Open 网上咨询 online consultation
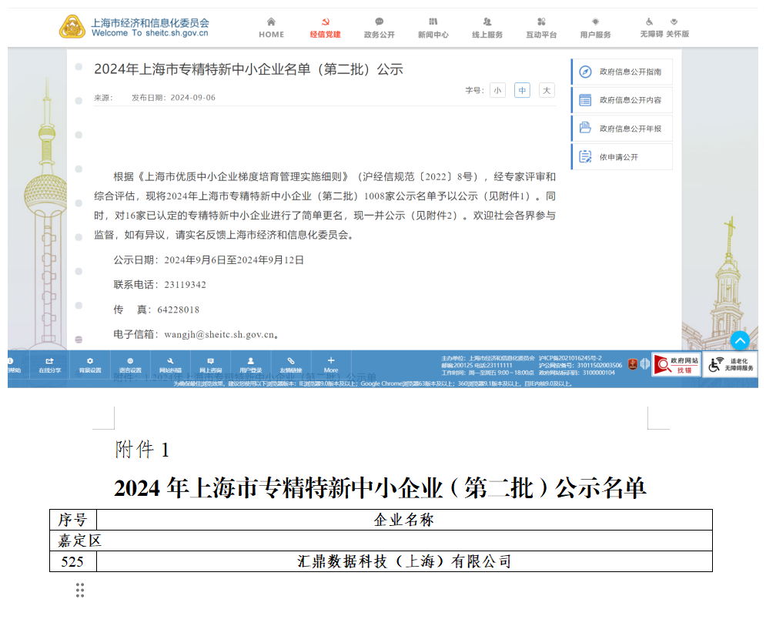The width and height of the screenshot is (766, 636). tap(210, 365)
